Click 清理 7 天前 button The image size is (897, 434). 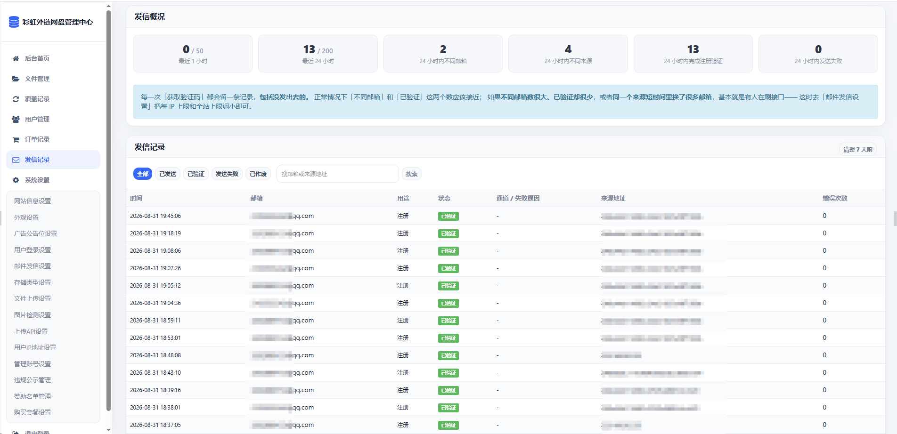[857, 149]
